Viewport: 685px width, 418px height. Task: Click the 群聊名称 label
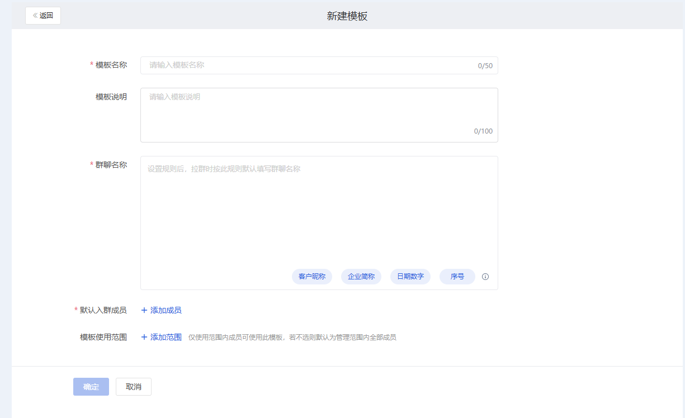[111, 165]
